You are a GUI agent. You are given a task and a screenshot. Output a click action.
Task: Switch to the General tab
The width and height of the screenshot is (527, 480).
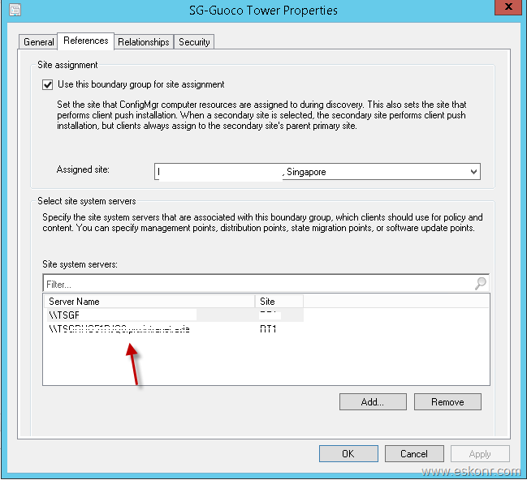pyautogui.click(x=39, y=42)
